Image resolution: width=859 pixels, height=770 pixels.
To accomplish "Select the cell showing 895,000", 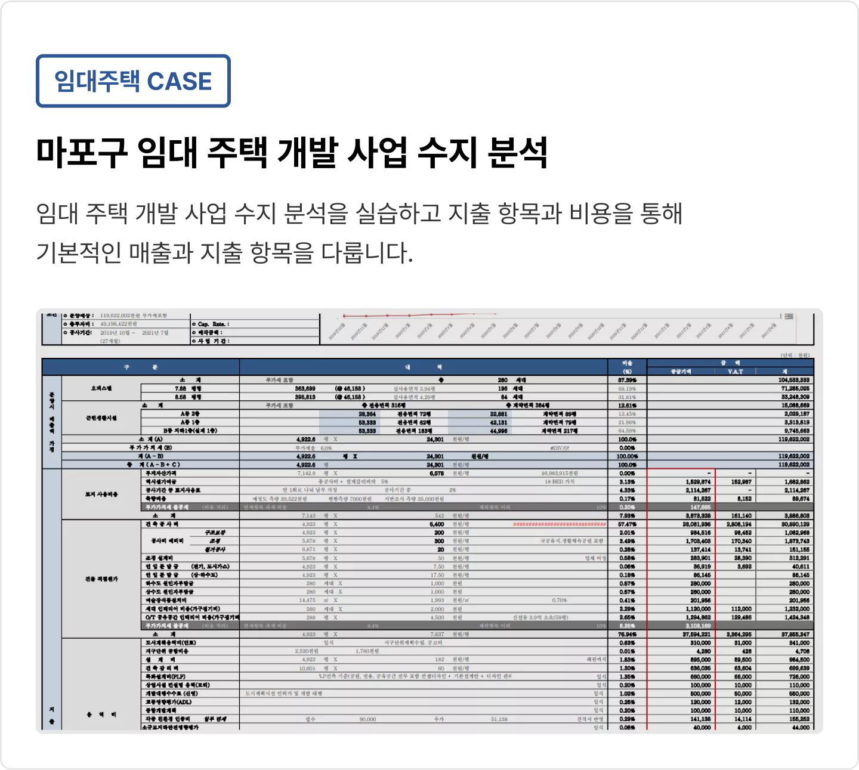I will pos(700,660).
